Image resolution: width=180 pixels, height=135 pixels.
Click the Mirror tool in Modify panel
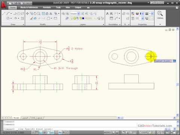51,13
